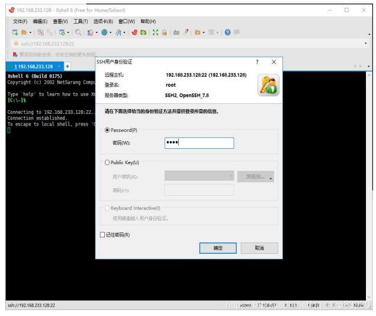
Task: Click 'root' login name text
Action: tap(171, 85)
